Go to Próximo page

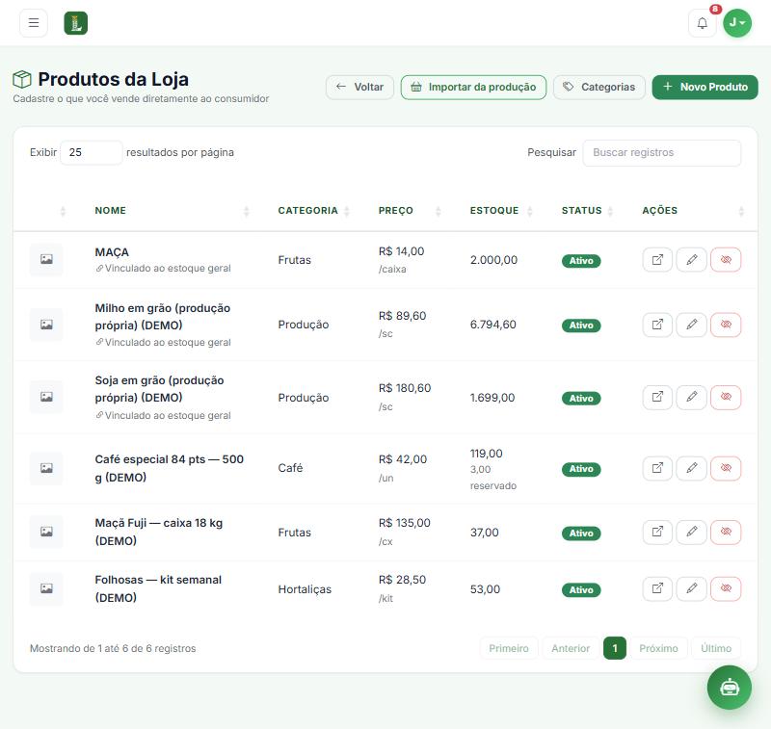[x=658, y=648]
